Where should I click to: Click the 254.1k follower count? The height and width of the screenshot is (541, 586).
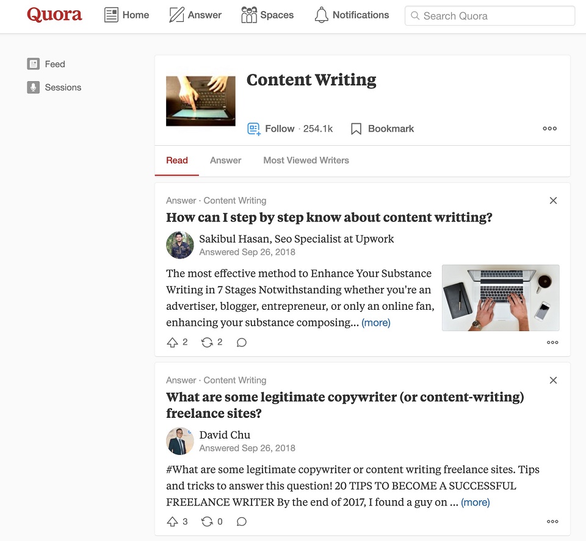[317, 129]
